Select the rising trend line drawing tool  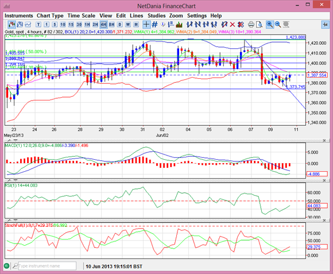[x=189, y=25]
